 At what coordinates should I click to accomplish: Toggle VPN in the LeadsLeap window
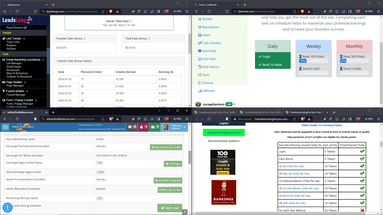pos(177,11)
